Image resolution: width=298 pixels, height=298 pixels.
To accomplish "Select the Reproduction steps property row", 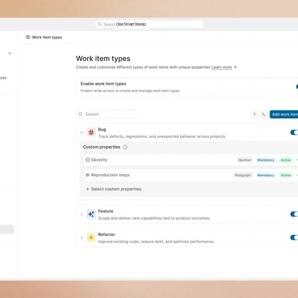I will [x=191, y=175].
